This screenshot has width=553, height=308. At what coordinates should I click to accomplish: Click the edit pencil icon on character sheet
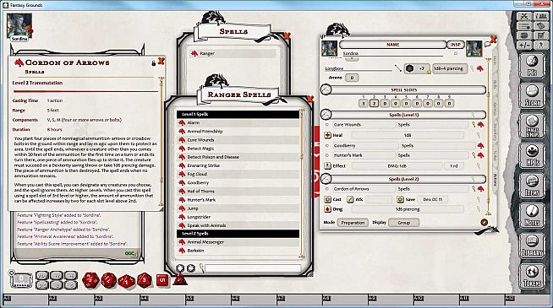485,222
